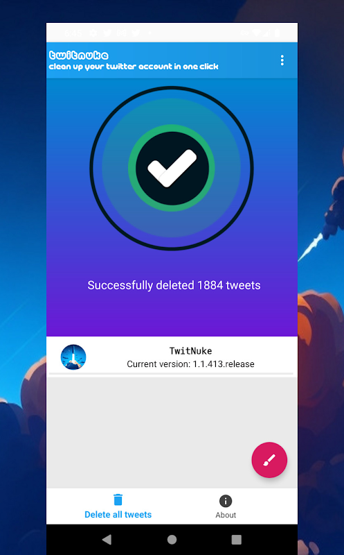This screenshot has height=555, width=344.
Task: Tap the Android back triangle button
Action: [x=107, y=540]
